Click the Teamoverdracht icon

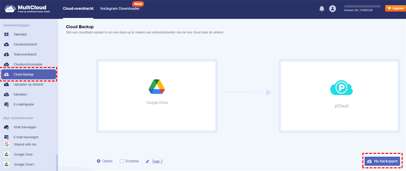tap(6, 54)
